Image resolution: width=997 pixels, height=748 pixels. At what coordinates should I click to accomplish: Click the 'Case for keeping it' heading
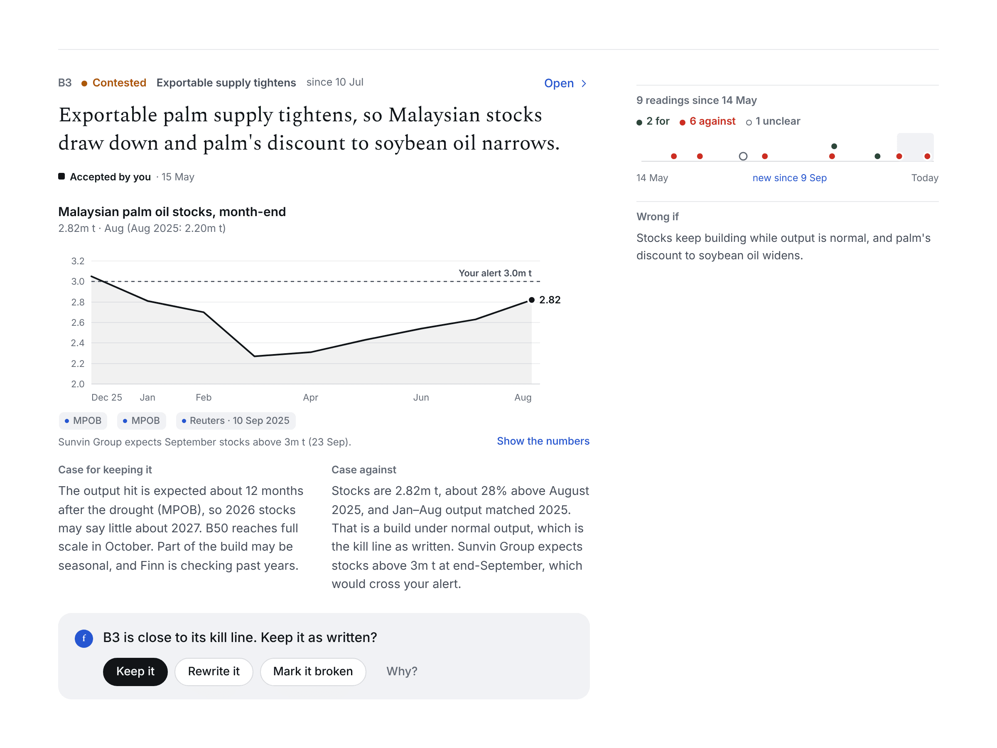(105, 470)
